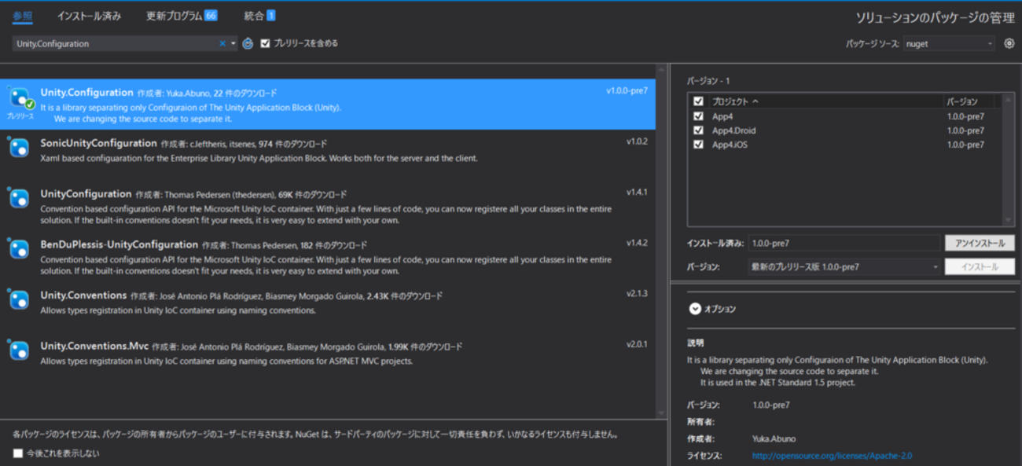
Task: Clear the Unity.Configuration search text
Action: coord(222,44)
